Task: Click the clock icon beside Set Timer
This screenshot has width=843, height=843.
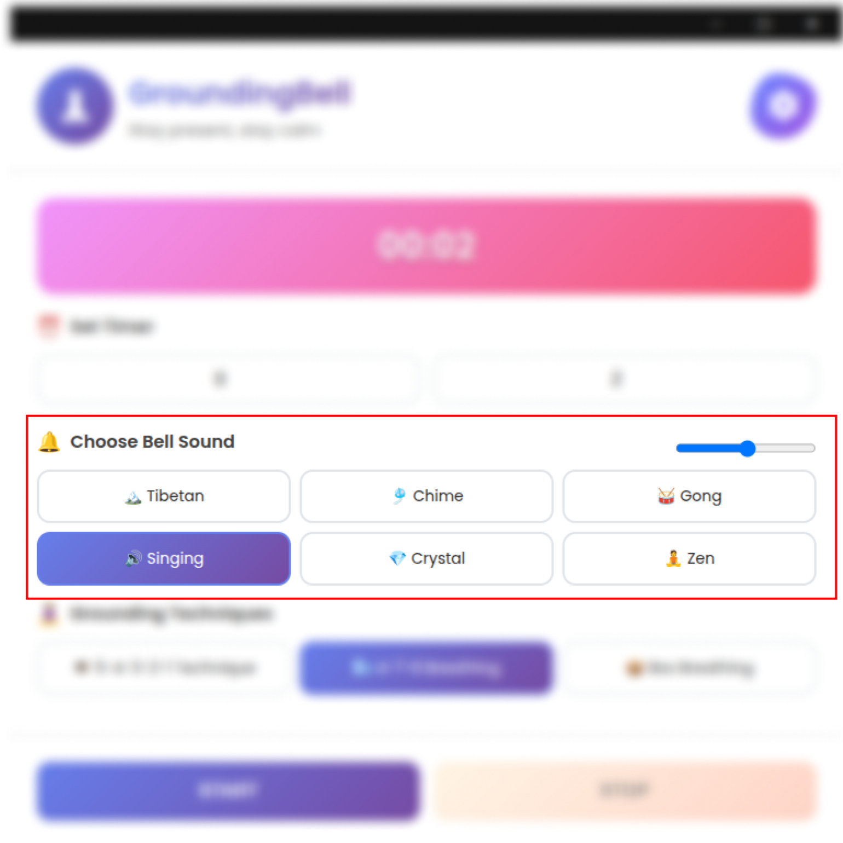Action: (49, 326)
